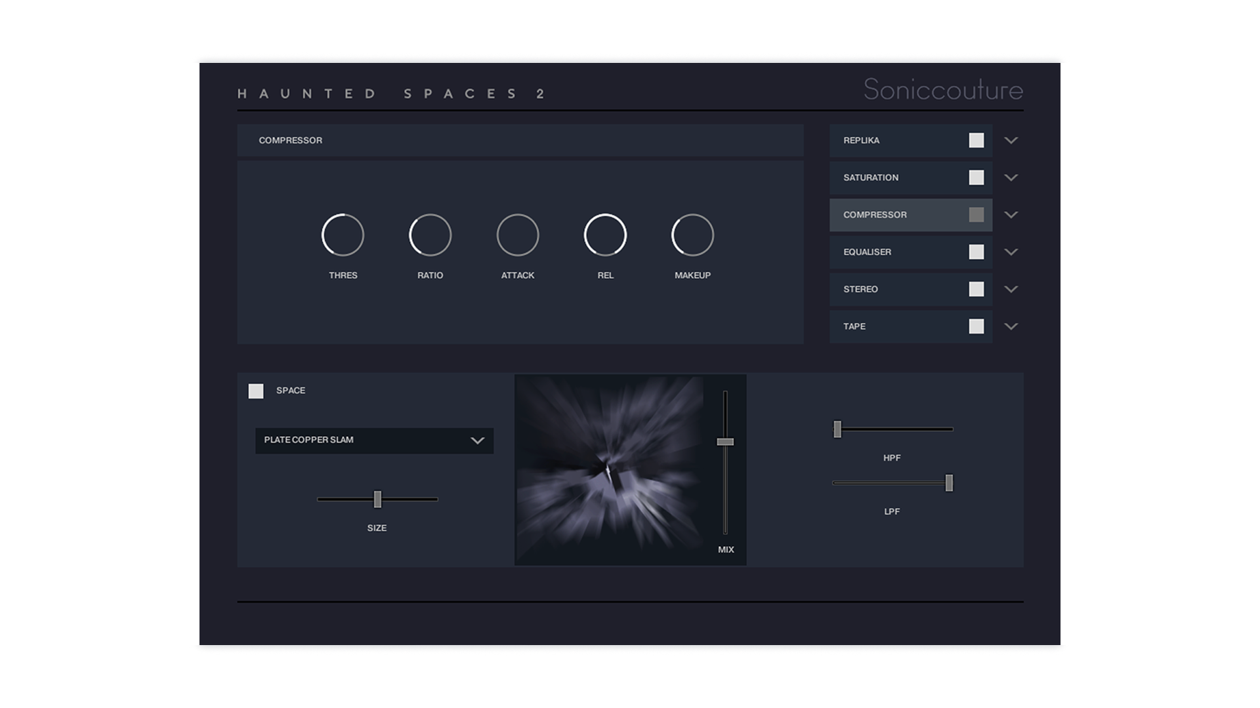Adjust the MAKEUP knob
Viewport: 1260px width, 708px height.
pos(692,235)
